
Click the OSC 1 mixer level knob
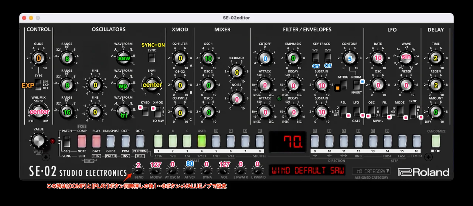(208, 58)
